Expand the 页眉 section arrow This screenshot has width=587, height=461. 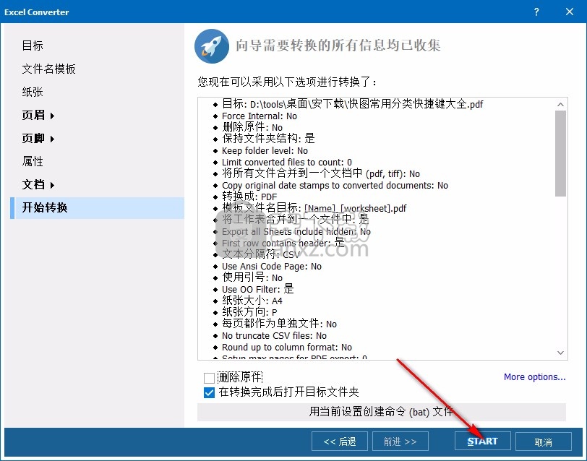pyautogui.click(x=53, y=116)
